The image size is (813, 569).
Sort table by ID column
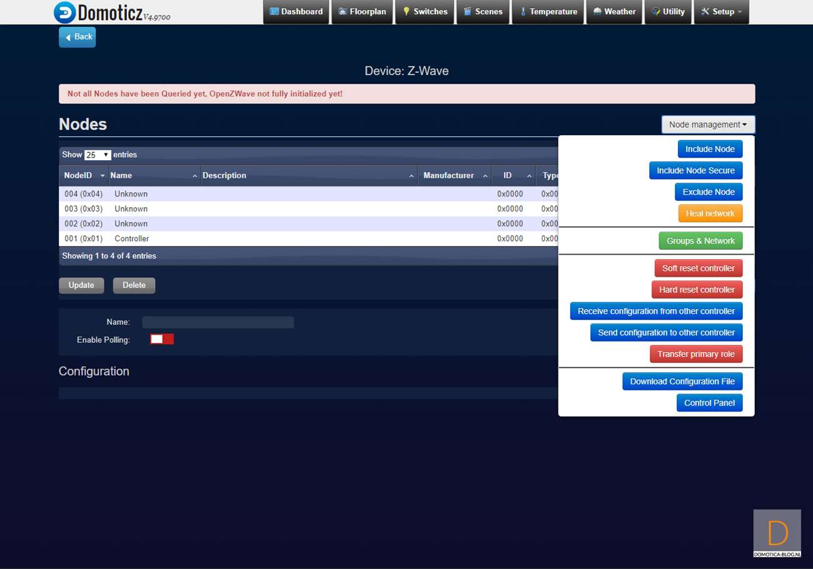(514, 176)
